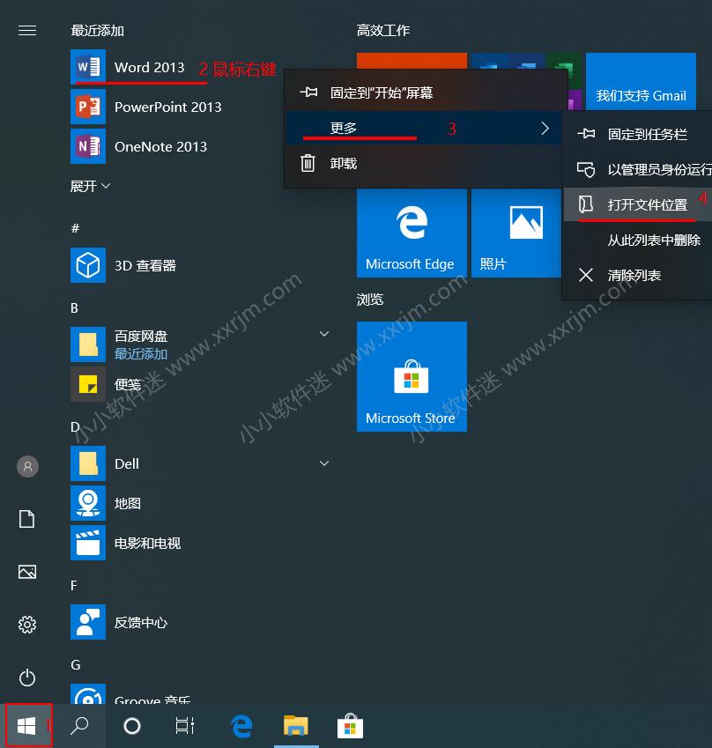This screenshot has width=712, height=748.
Task: Open Settings from the Start sidebar gear
Action: click(26, 625)
